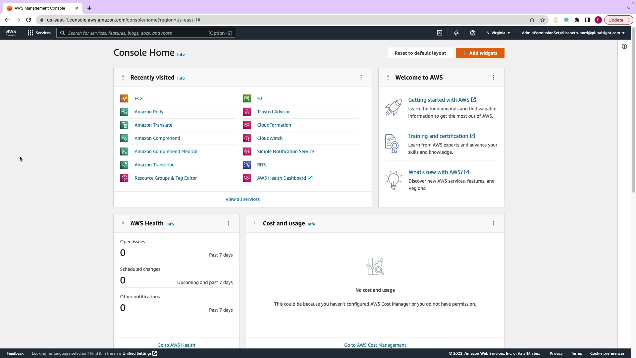Open the CloudShell terminal icon
The image size is (636, 358).
(x=440, y=33)
